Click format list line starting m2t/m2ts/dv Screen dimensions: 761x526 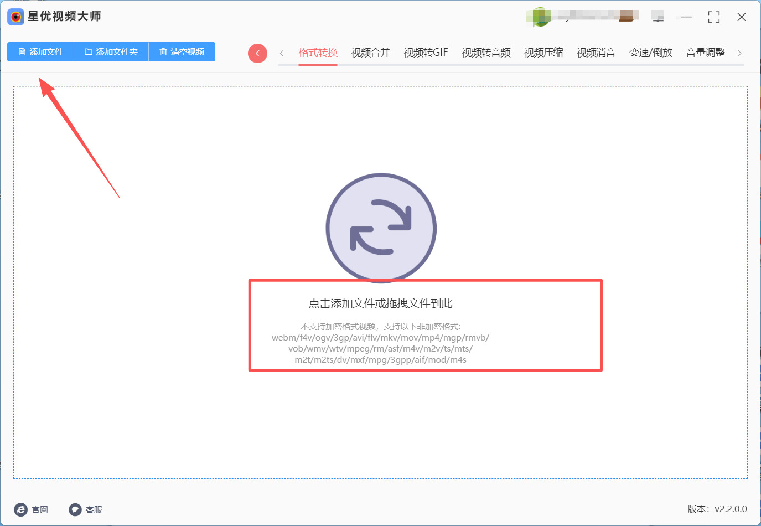(380, 360)
